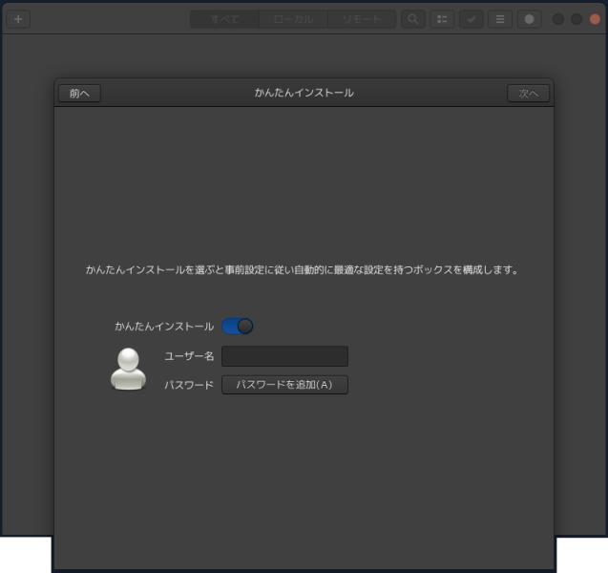Proceed with the 次へ button
This screenshot has width=608, height=573.
point(528,93)
